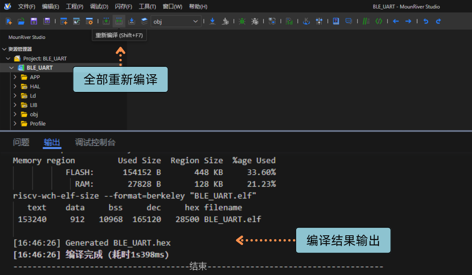This screenshot has height=275, width=472.
Task: Open the 工具(T) menu
Action: (x=147, y=7)
